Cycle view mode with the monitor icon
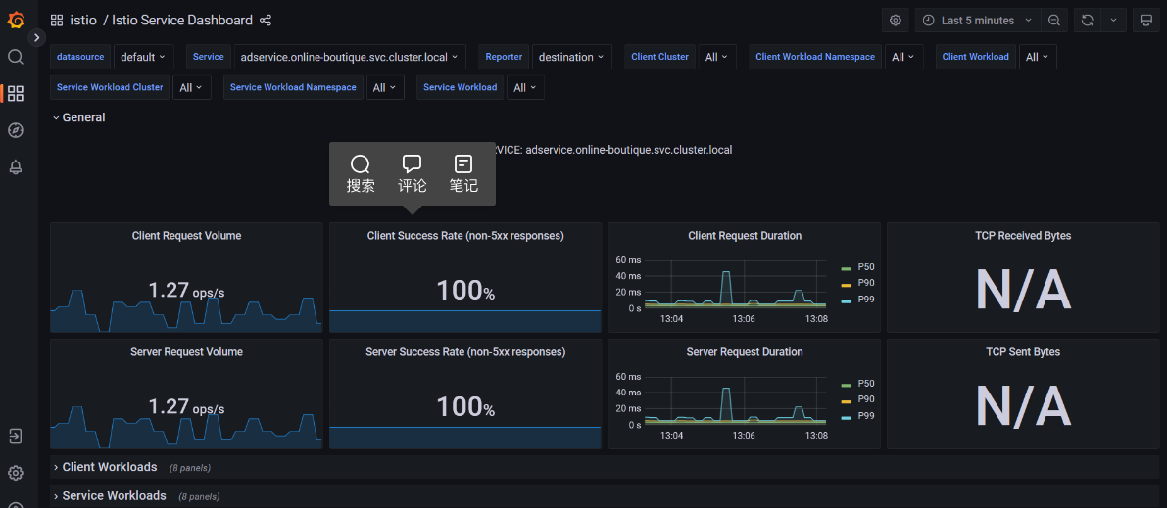 tap(1146, 21)
